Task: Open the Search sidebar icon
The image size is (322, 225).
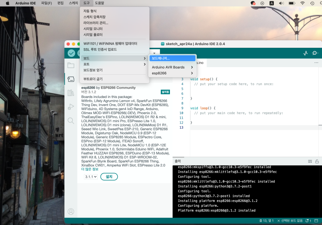Action: tap(71, 120)
